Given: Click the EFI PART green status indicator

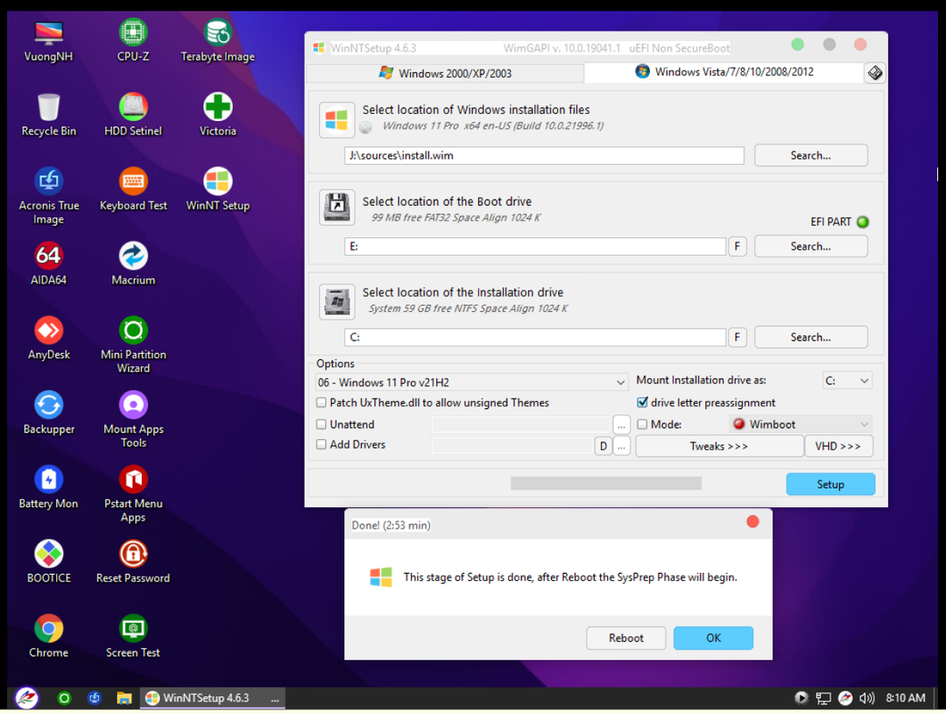Looking at the screenshot, I should coord(863,222).
